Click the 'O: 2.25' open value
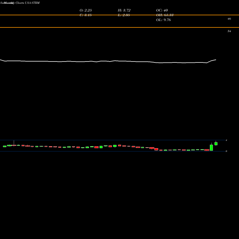This screenshot has width=239, height=239. point(86,10)
